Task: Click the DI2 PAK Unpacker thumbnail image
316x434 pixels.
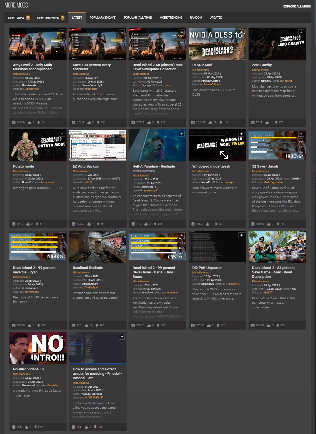Action: coord(217,247)
